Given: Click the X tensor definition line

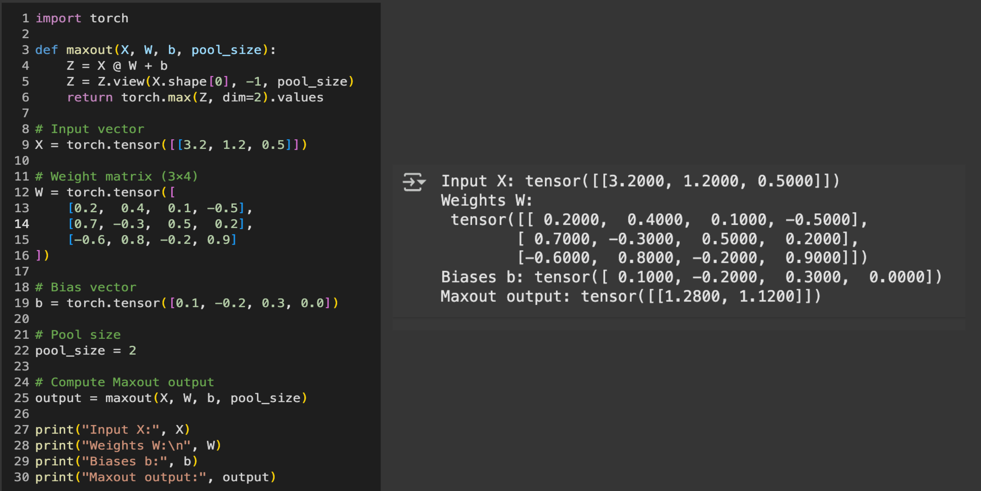Looking at the screenshot, I should (171, 145).
